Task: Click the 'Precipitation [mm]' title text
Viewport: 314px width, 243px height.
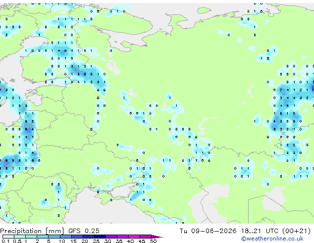Action: click(x=32, y=231)
